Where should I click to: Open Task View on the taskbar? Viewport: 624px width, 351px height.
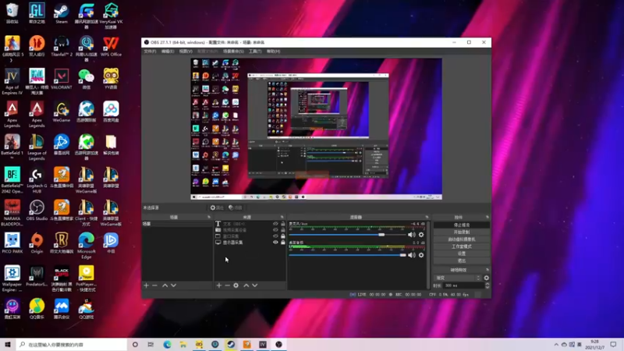(x=151, y=344)
